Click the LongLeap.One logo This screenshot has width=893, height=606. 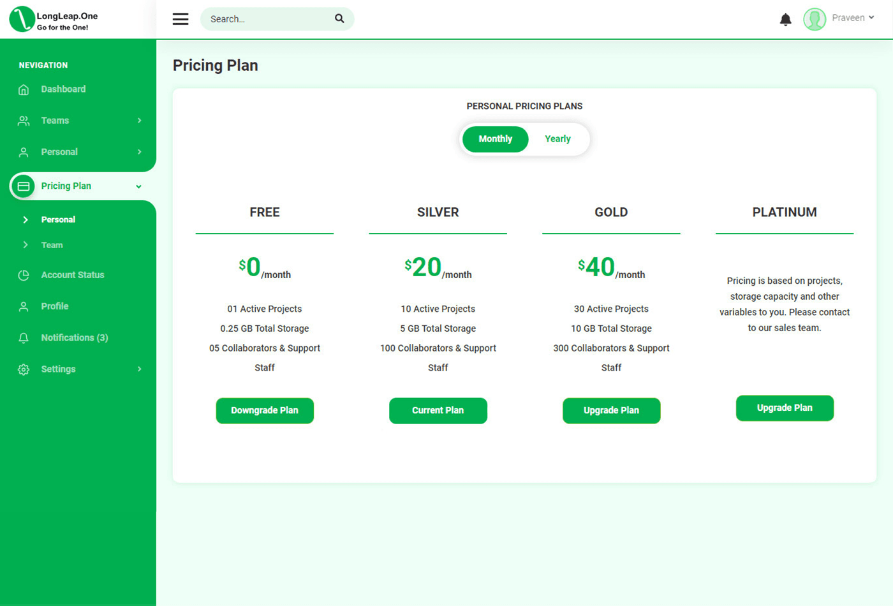pos(54,19)
